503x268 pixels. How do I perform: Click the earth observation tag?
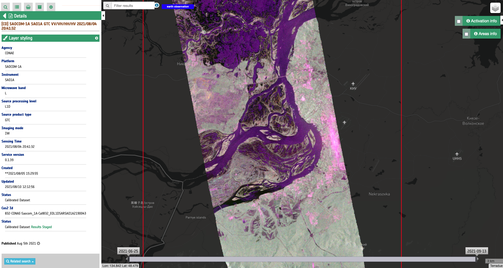178,6
